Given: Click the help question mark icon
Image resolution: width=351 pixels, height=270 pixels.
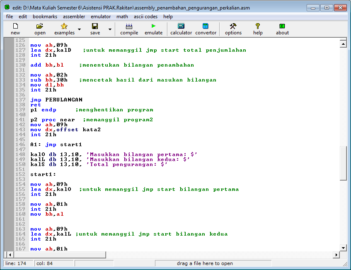Looking at the screenshot, I should tap(258, 26).
